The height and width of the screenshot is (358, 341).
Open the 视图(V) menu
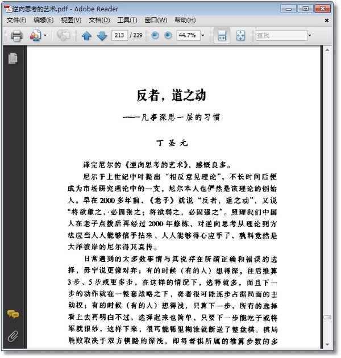71,20
